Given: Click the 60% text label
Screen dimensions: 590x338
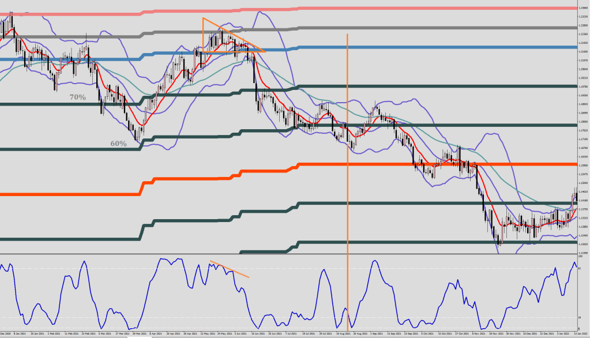Looking at the screenshot, I should click(118, 143).
